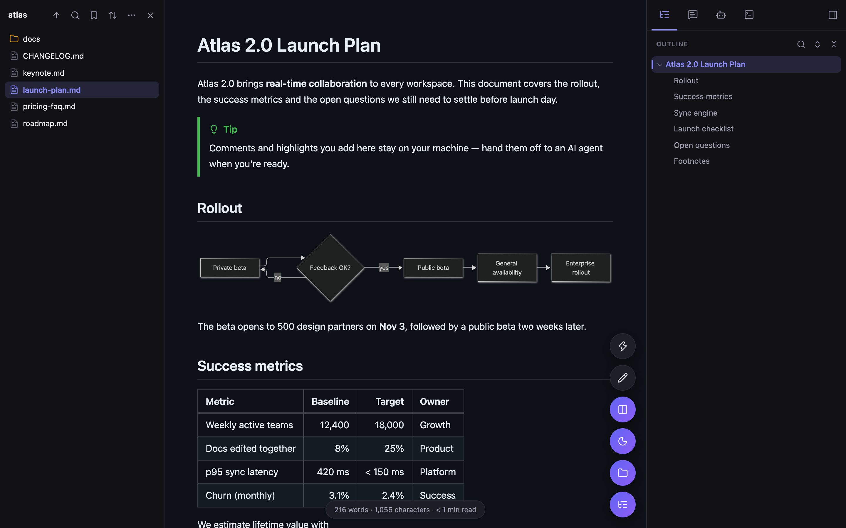This screenshot has height=528, width=846.
Task: Open pricing-faq.md file
Action: [x=82, y=106]
